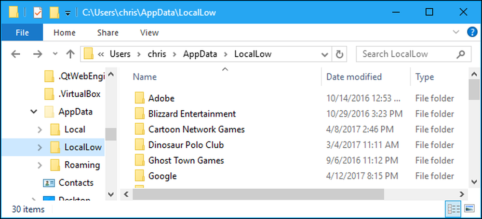Select the Cartoon Network Games folder
Viewport: 482px width, 219px height.
197,129
